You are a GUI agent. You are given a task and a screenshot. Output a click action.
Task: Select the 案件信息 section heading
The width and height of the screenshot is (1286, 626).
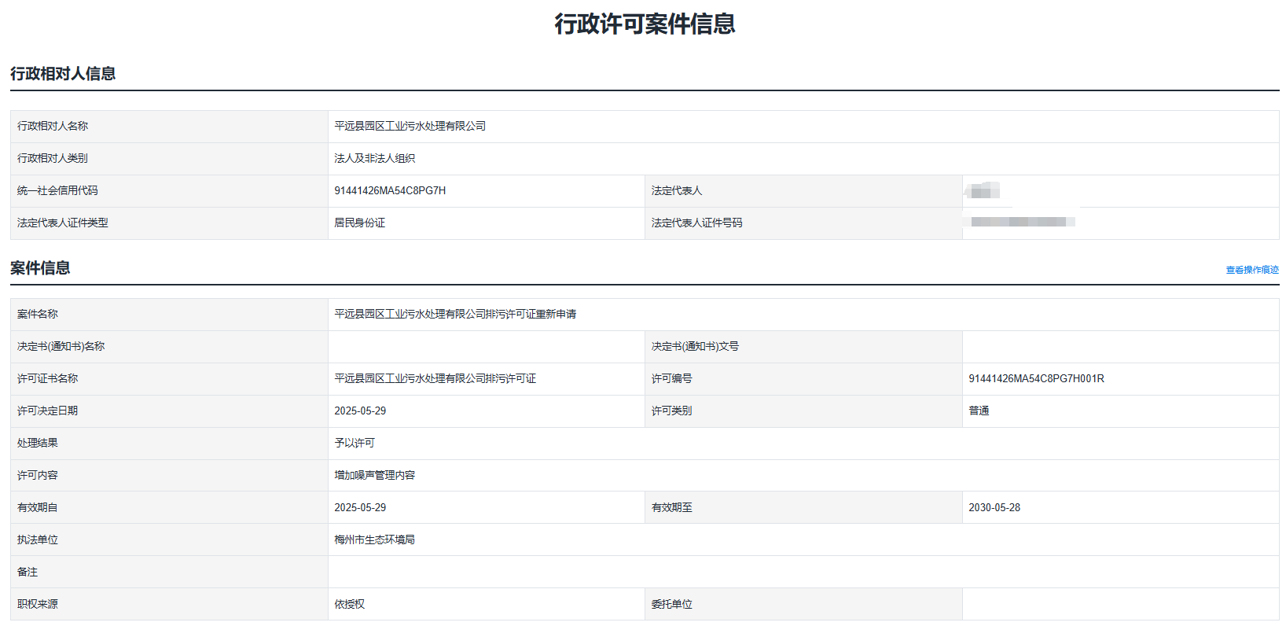(x=40, y=268)
